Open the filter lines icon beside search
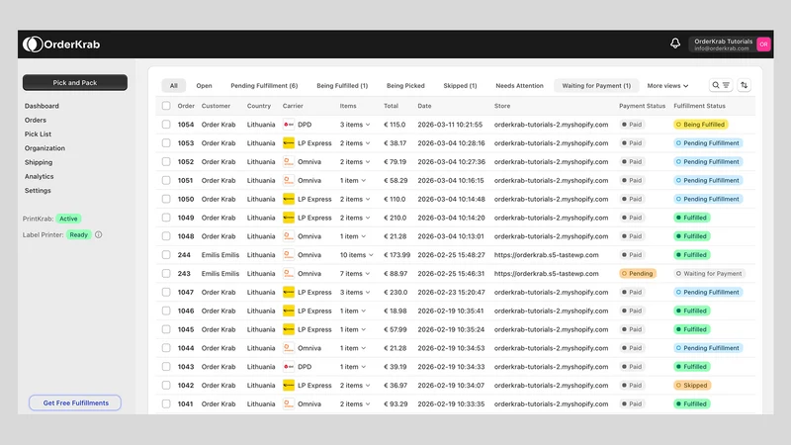791x445 pixels. click(x=726, y=85)
